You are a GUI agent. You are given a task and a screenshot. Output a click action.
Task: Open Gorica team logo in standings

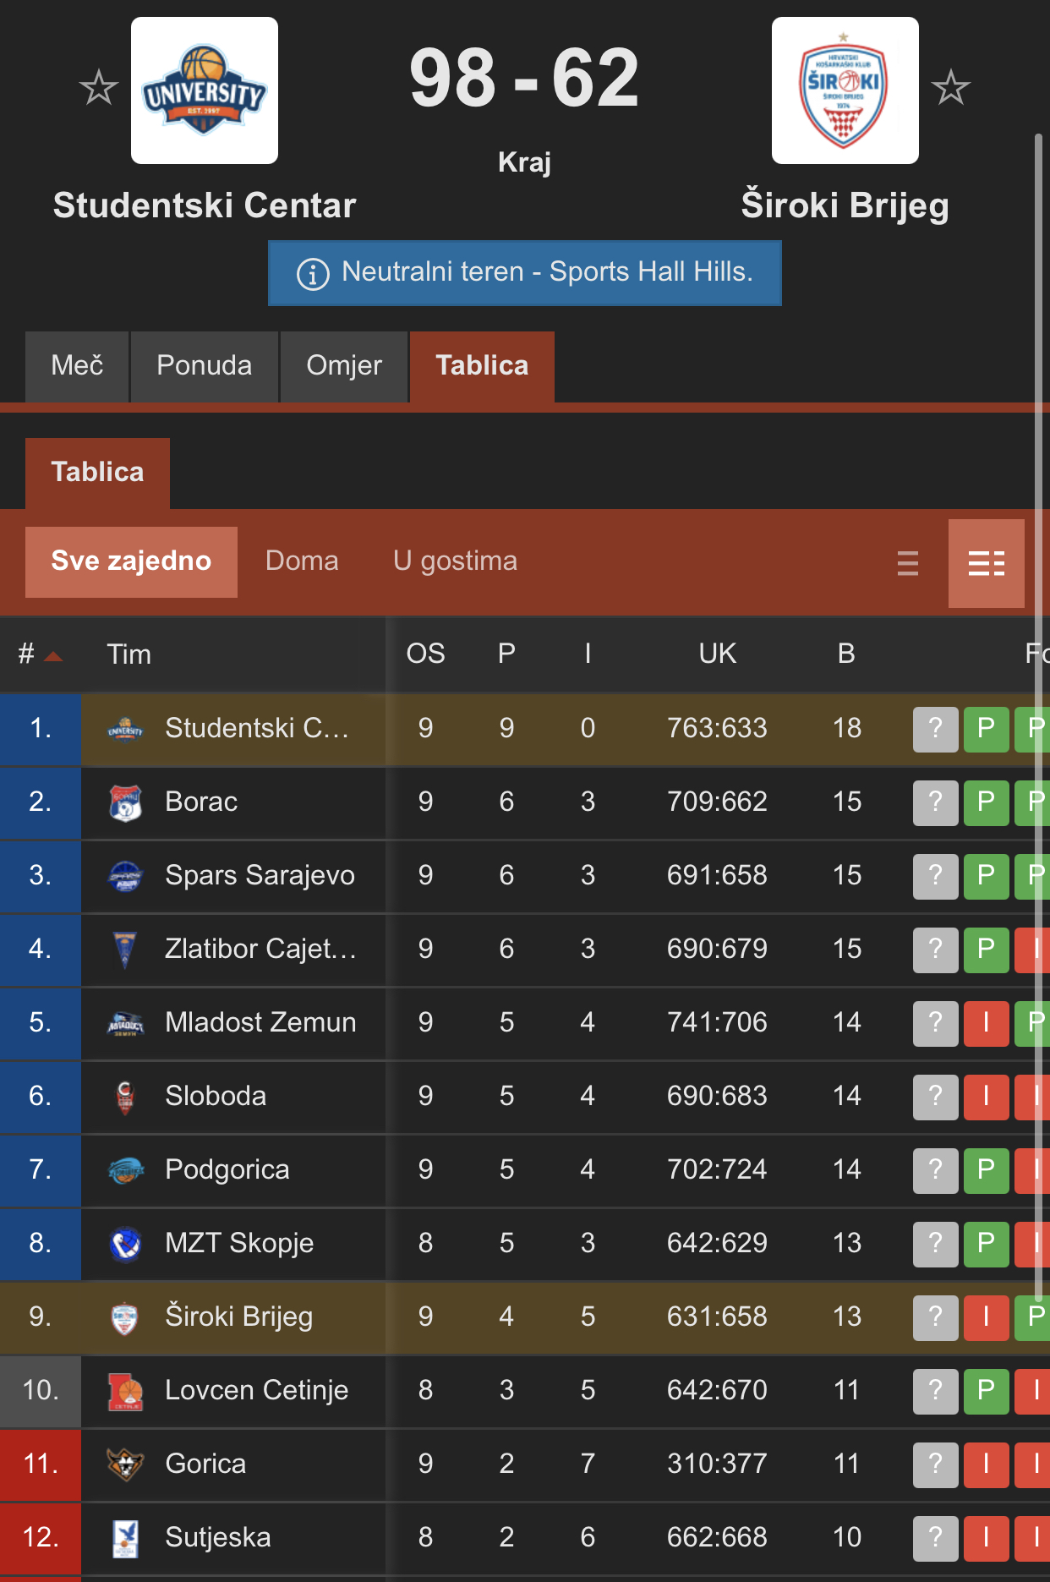(126, 1464)
